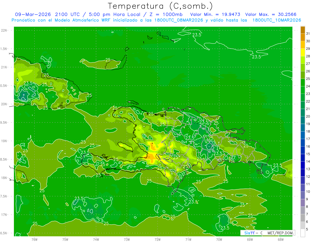This screenshot has width=315, height=243.
Task: Pick the blue swatch between 16 and 17
Action: pyautogui.click(x=303, y=143)
